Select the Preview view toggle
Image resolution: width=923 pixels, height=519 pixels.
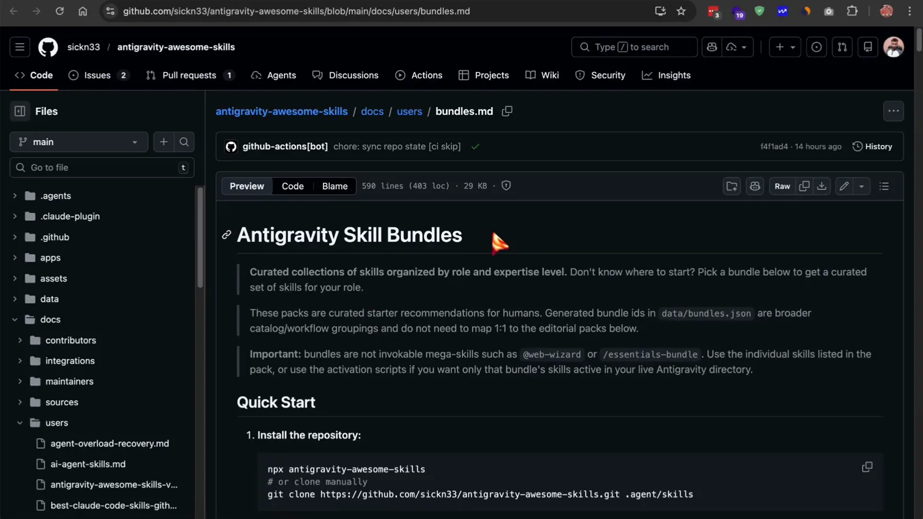click(247, 186)
